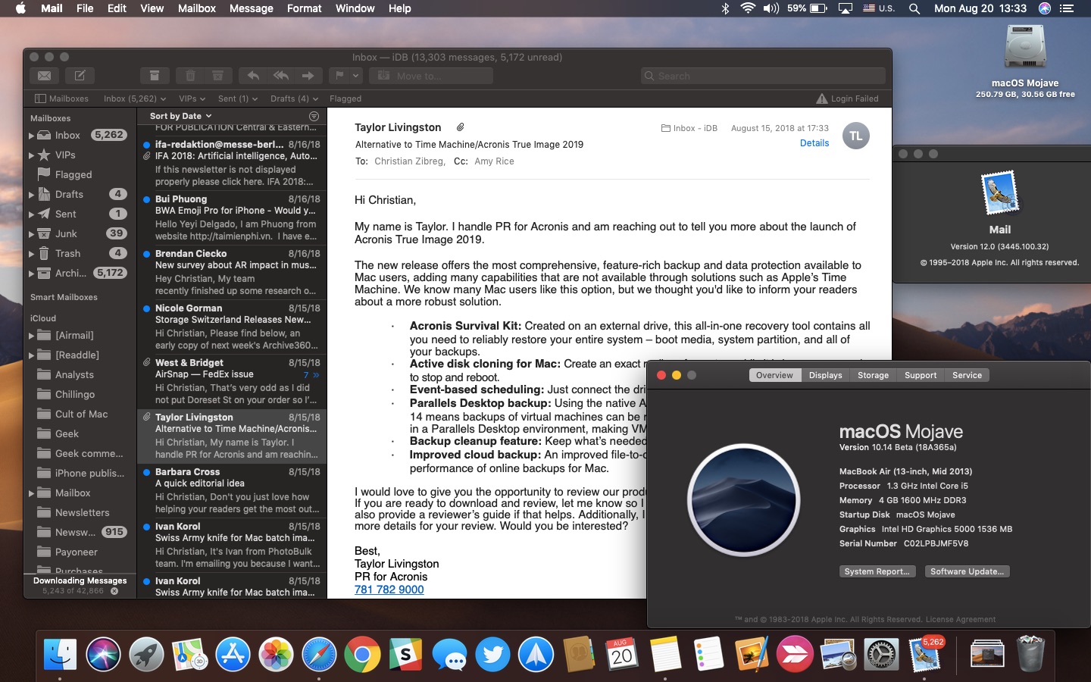Viewport: 1091px width, 682px height.
Task: Reply to Taylor Livingston using the reply arrow
Action: click(x=253, y=76)
